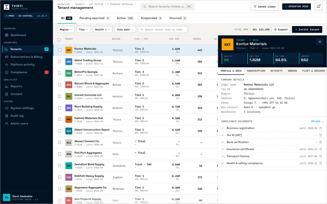Expand the Tier filter dropdown

click(84, 29)
